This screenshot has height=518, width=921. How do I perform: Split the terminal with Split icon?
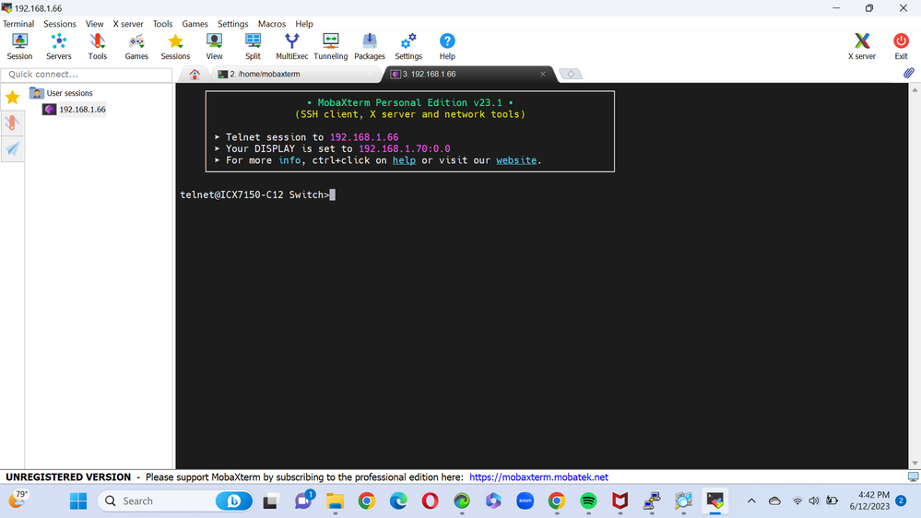pyautogui.click(x=253, y=46)
